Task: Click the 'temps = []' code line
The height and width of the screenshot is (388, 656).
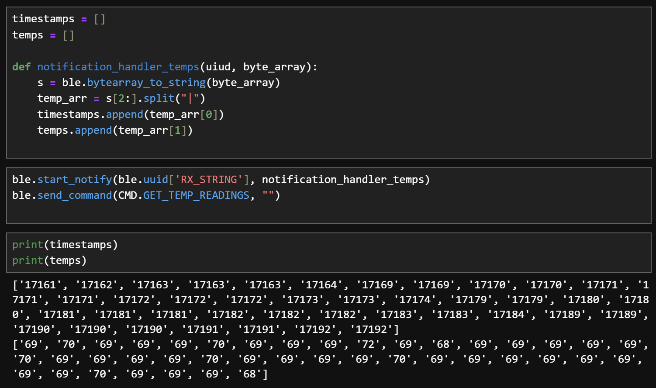Action: pos(43,35)
